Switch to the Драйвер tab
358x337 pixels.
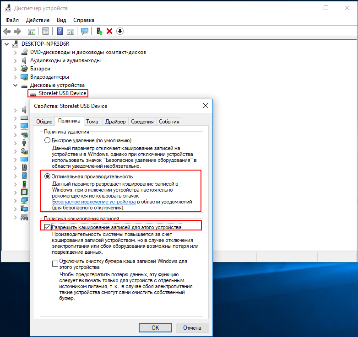(115, 122)
